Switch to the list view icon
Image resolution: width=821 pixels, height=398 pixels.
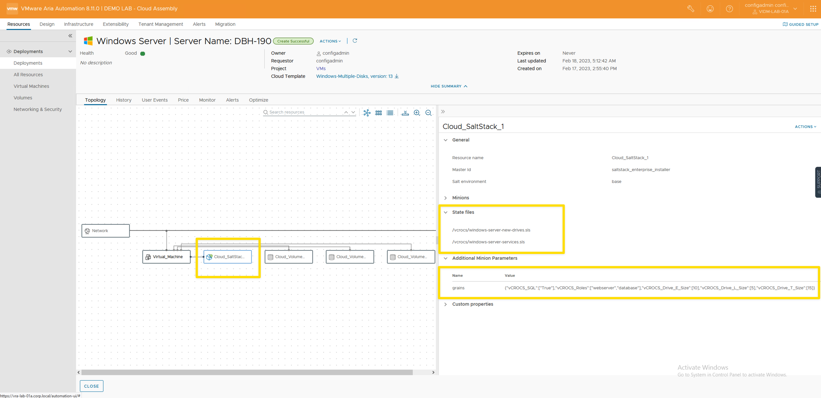tap(390, 113)
